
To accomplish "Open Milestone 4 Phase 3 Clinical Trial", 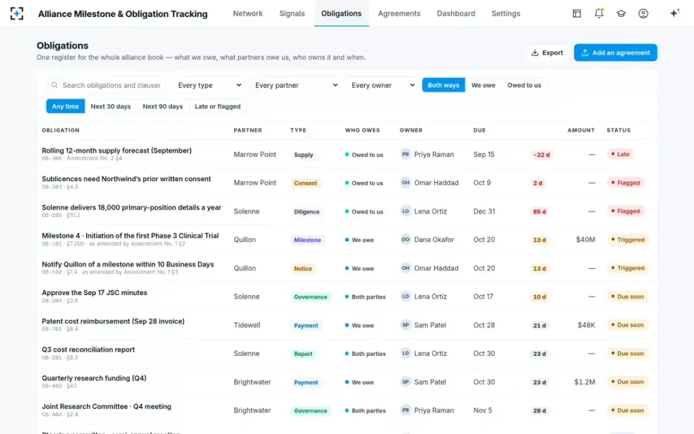I will [130, 236].
